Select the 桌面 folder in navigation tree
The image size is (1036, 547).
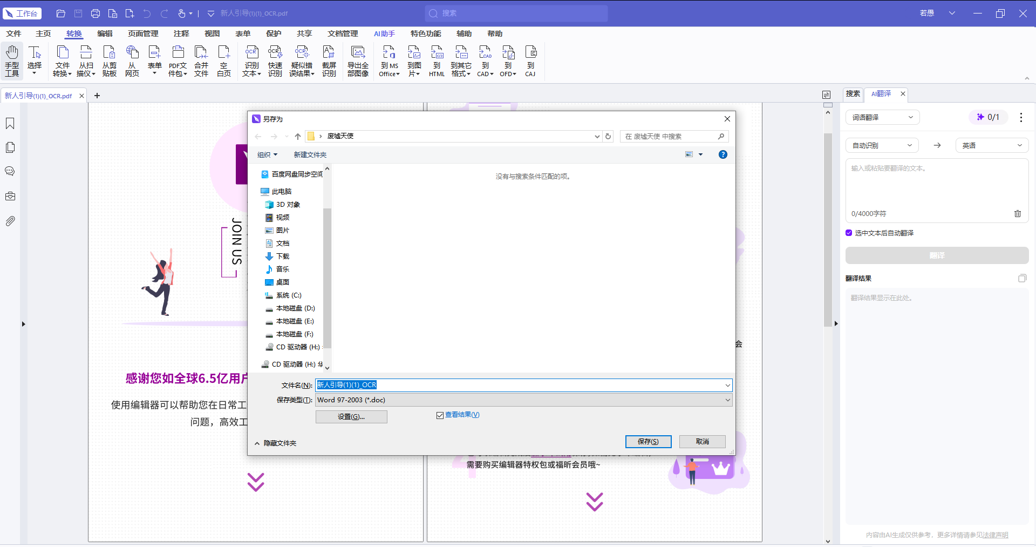(x=282, y=282)
